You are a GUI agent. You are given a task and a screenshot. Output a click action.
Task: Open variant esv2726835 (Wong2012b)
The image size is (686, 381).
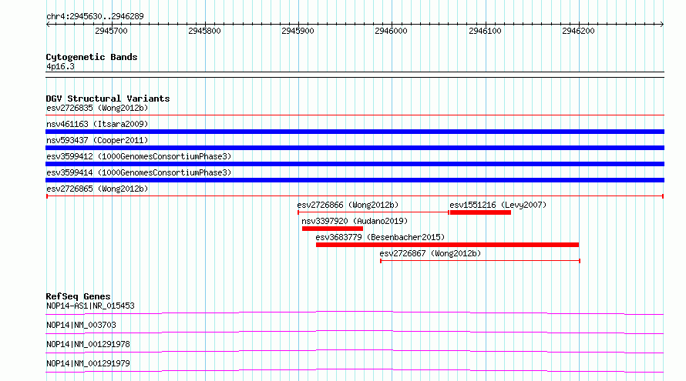click(x=97, y=108)
